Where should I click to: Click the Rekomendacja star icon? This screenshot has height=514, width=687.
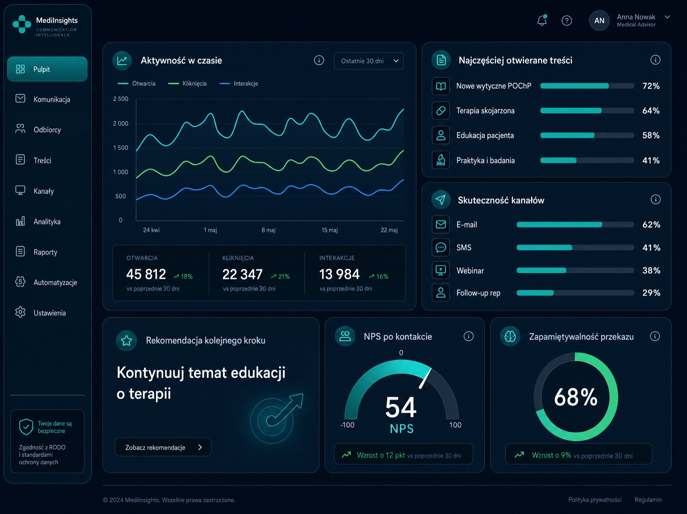click(126, 341)
